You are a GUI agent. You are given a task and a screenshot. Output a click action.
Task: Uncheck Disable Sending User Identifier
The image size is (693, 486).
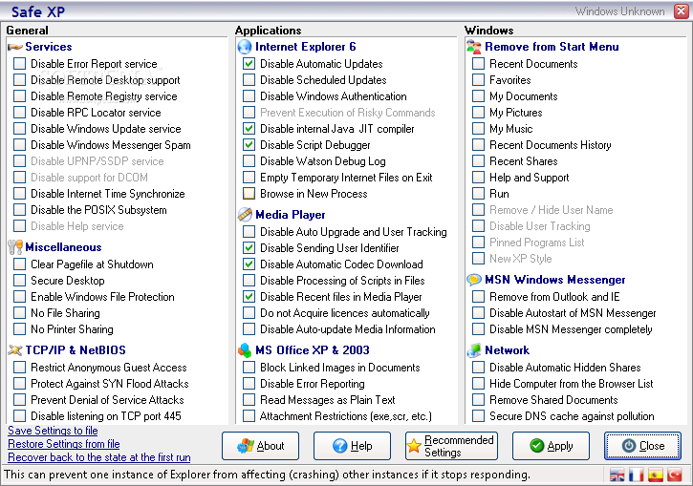tap(249, 247)
